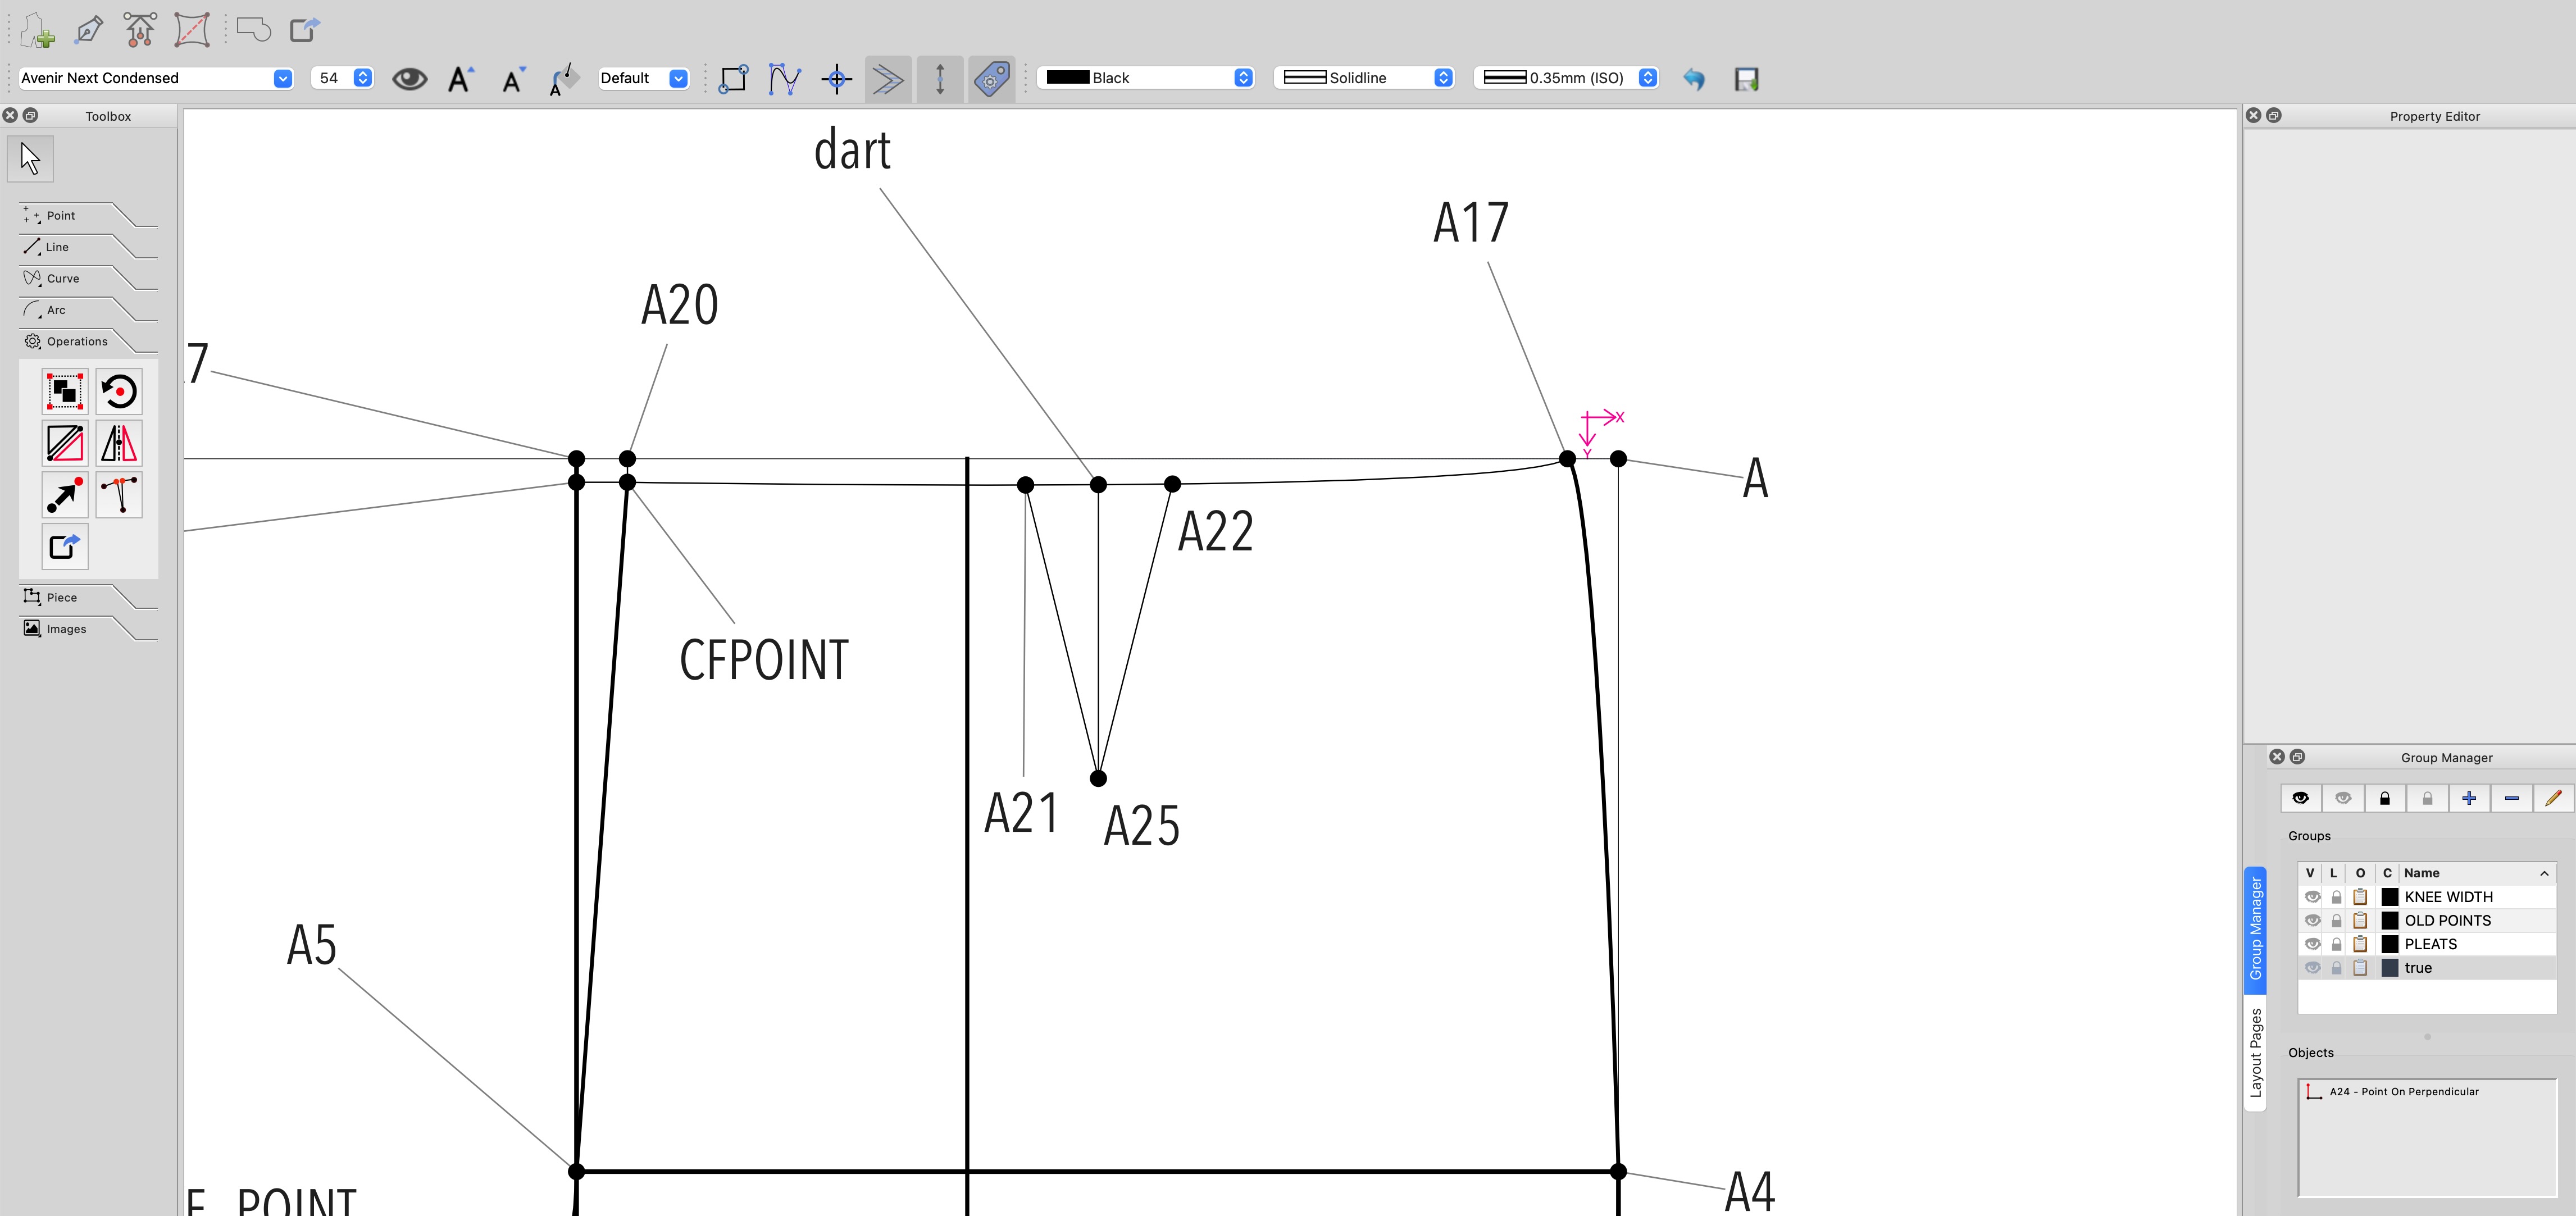Click the blue undo arrow icon
The image size is (2576, 1216).
(x=1693, y=79)
